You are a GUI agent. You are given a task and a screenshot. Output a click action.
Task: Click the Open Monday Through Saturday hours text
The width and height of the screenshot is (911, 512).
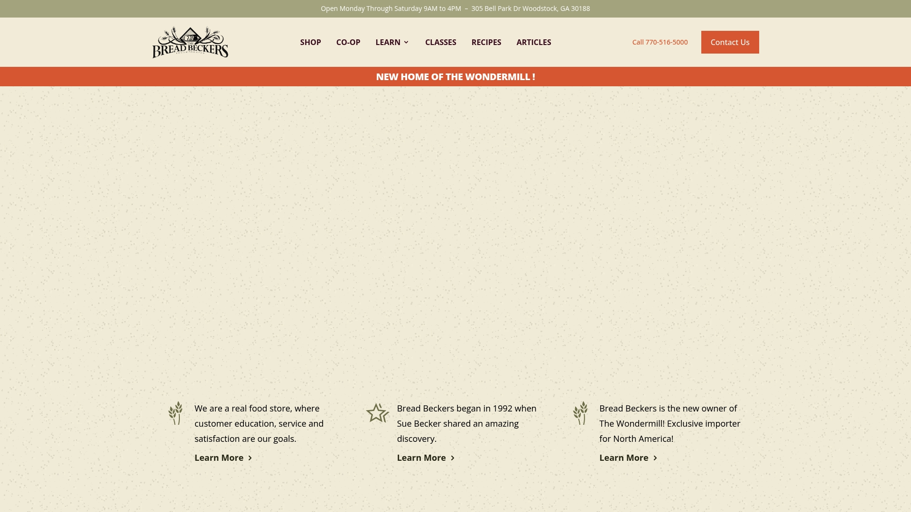[x=391, y=9]
